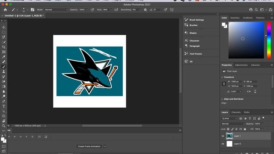
Task: Click foreground color swatch in toolbox
Action: pyautogui.click(x=3, y=139)
